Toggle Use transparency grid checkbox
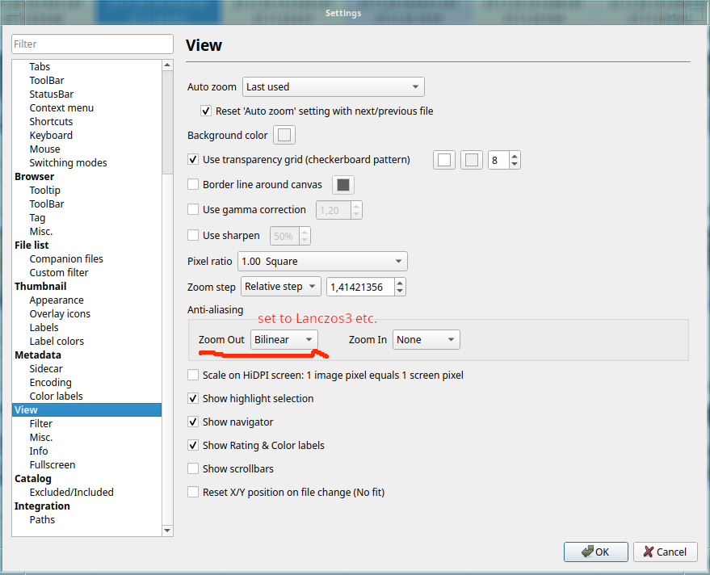The height and width of the screenshot is (575, 710). coord(193,159)
